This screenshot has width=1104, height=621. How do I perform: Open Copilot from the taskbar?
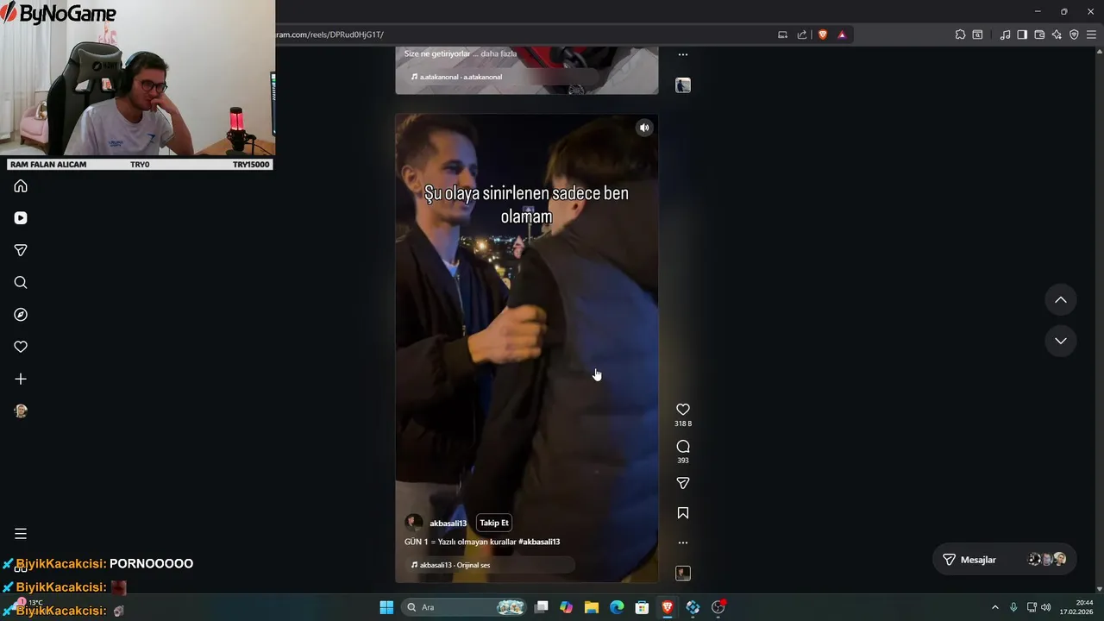[x=566, y=607]
